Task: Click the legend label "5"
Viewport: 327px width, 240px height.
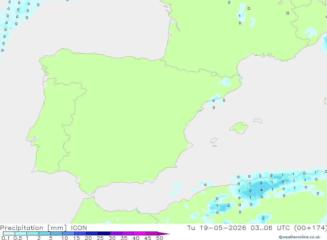Action: pos(51,238)
